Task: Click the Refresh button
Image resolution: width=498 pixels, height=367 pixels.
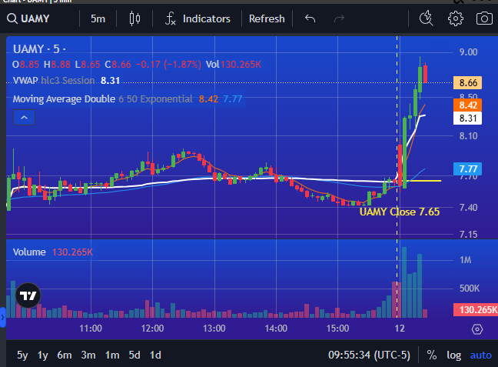Action: tap(267, 18)
